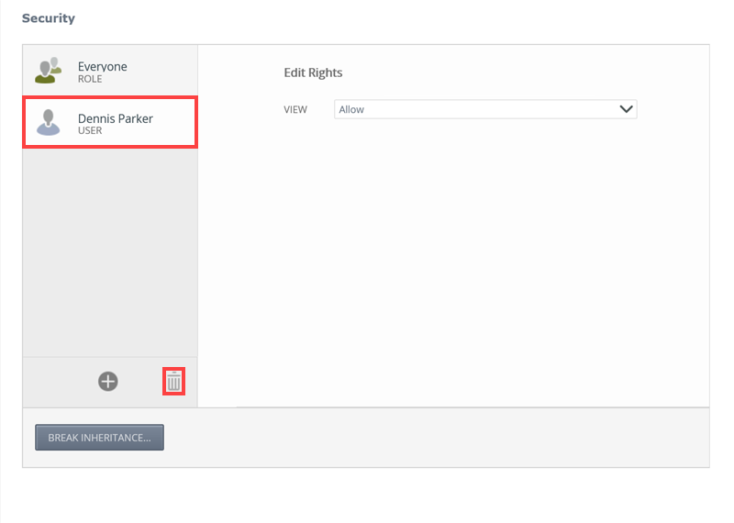
Task: Open the VIEW rights dropdown
Action: point(485,109)
